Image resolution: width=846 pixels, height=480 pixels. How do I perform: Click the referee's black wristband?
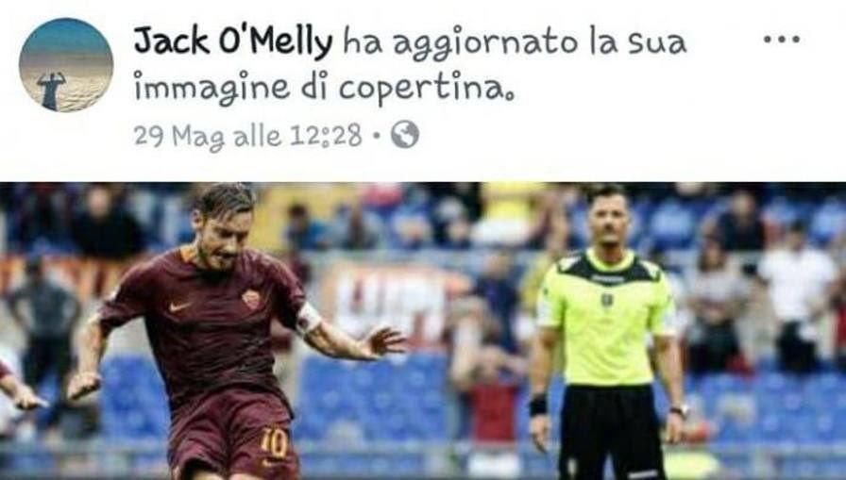[x=538, y=404]
